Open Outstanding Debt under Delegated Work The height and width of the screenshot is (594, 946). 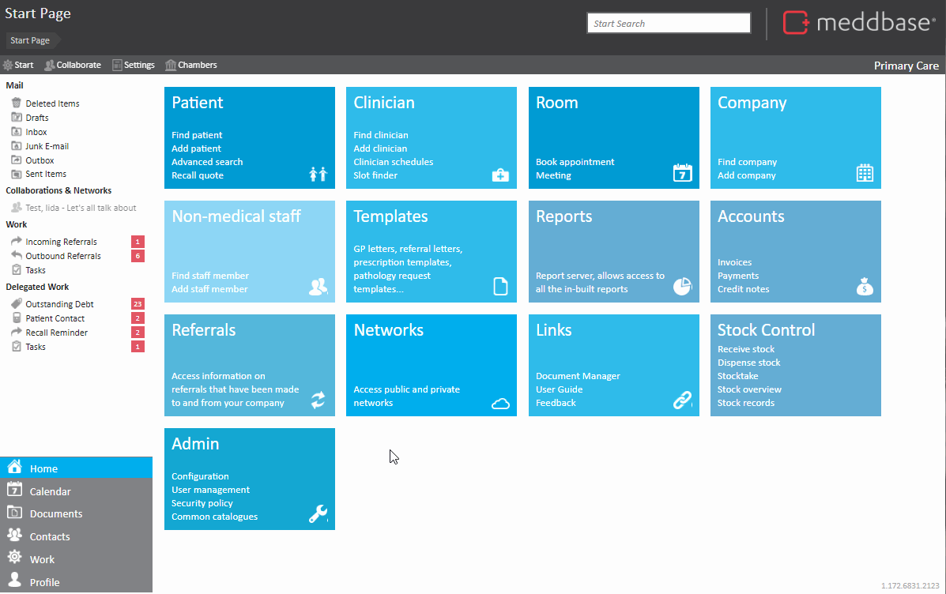coord(60,304)
